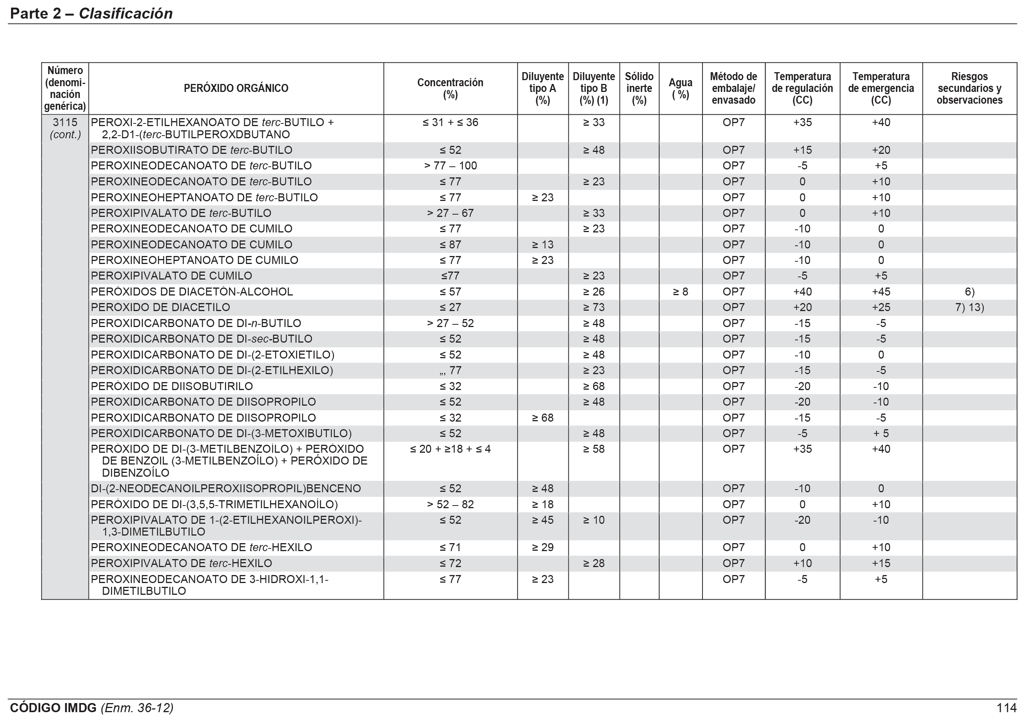Select the 'Concentración (%)' column header
This screenshot has height=719, width=1030.
[450, 88]
